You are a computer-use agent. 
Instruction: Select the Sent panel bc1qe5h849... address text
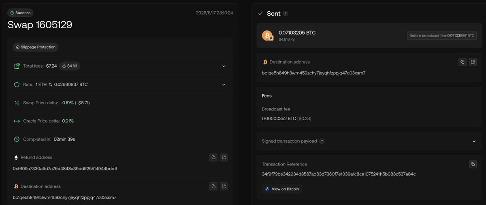coord(314,73)
